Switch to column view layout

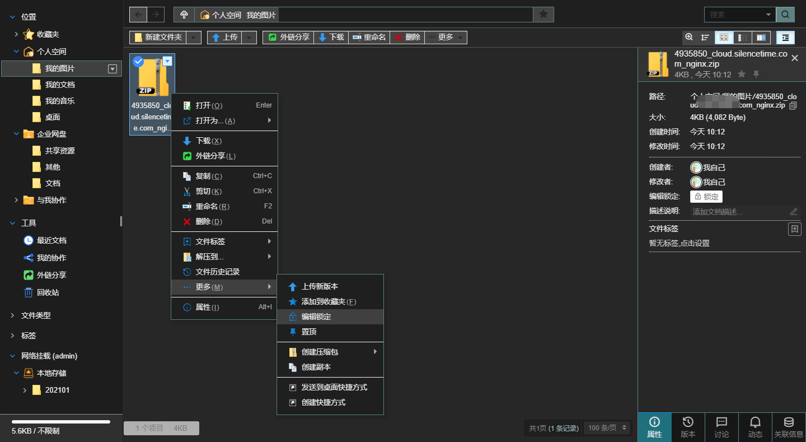coord(761,38)
